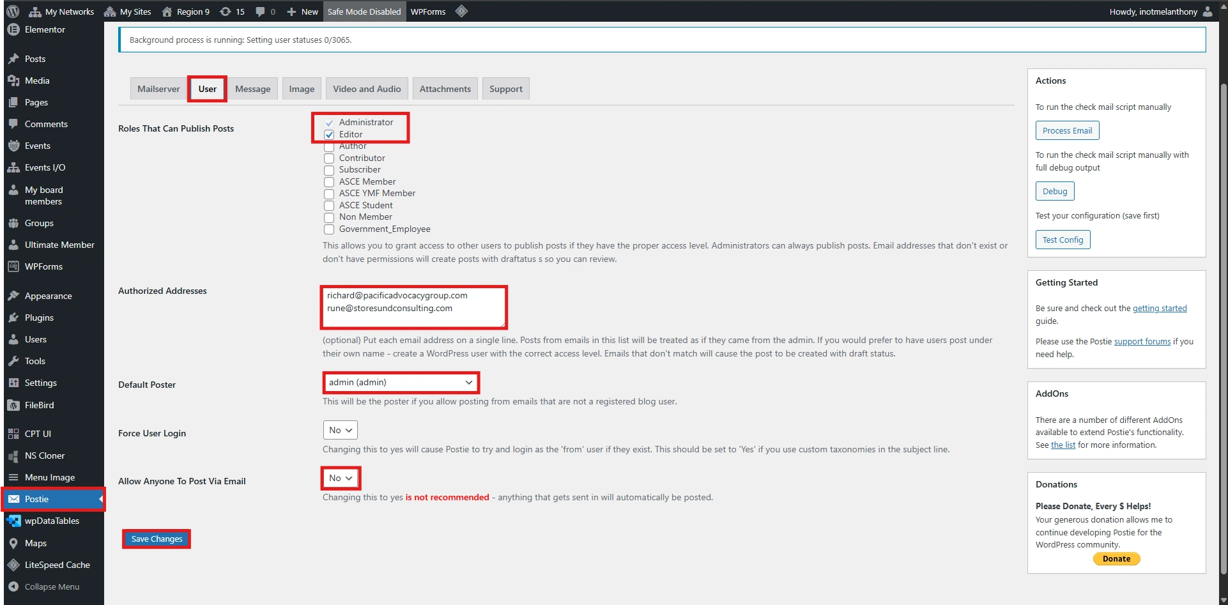Viewport: 1228px width, 605px height.
Task: Check the ASCE Member role checkbox
Action: point(329,182)
